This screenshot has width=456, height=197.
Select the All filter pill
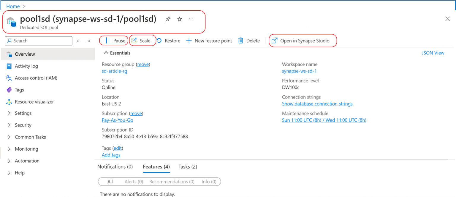click(110, 182)
